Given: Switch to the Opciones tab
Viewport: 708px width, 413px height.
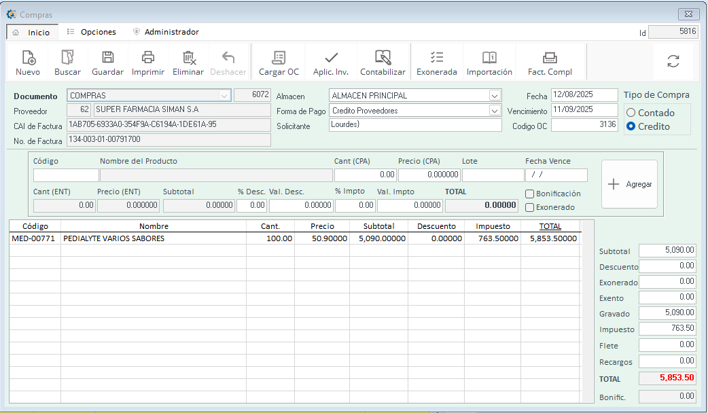Looking at the screenshot, I should pyautogui.click(x=98, y=32).
